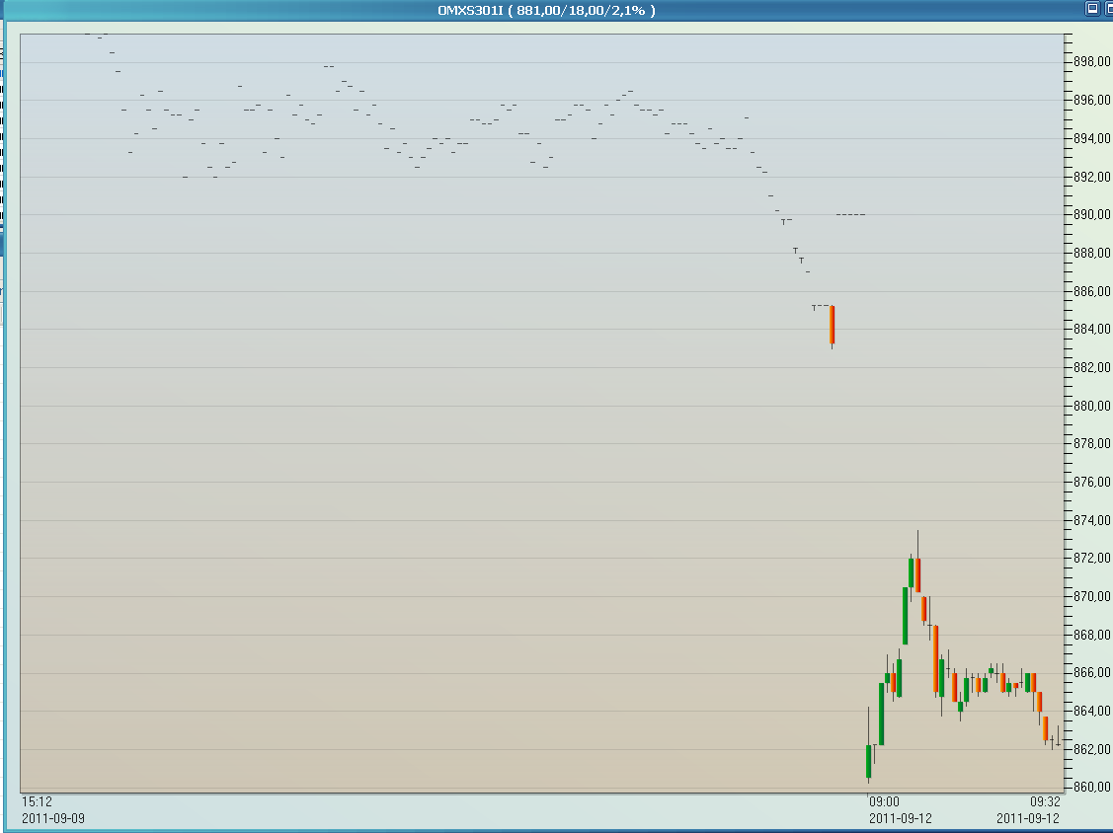Click the maximize icon in the chart title bar

[1091, 8]
